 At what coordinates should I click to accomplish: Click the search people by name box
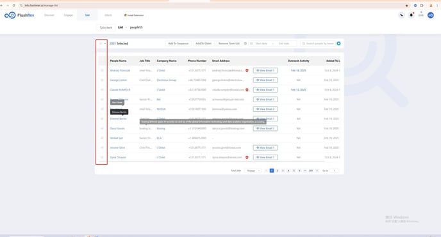pos(318,43)
